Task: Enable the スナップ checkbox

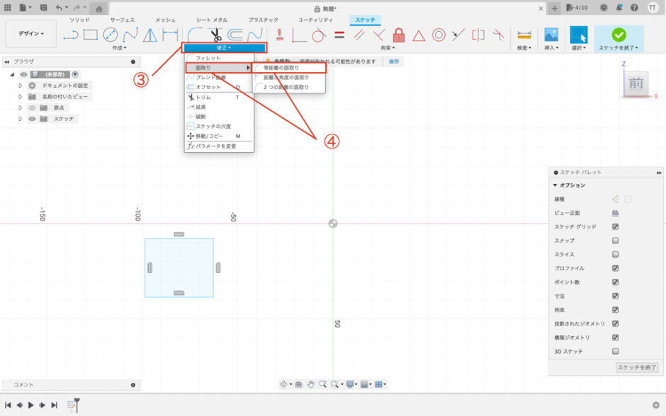Action: pos(615,241)
